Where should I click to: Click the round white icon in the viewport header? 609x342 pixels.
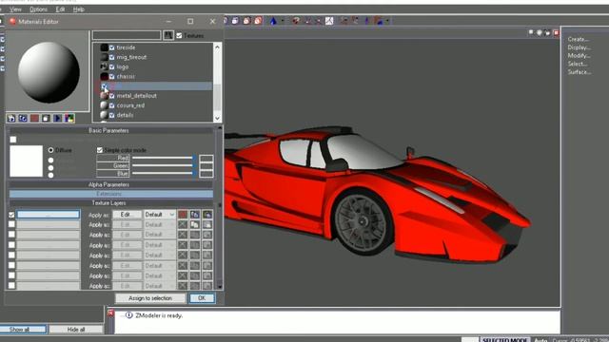540,33
